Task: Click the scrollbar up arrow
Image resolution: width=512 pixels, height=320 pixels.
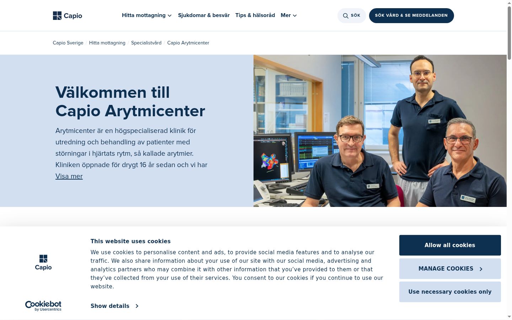Action: [x=509, y=3]
